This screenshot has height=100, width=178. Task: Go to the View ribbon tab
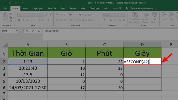pyautogui.click(x=83, y=8)
